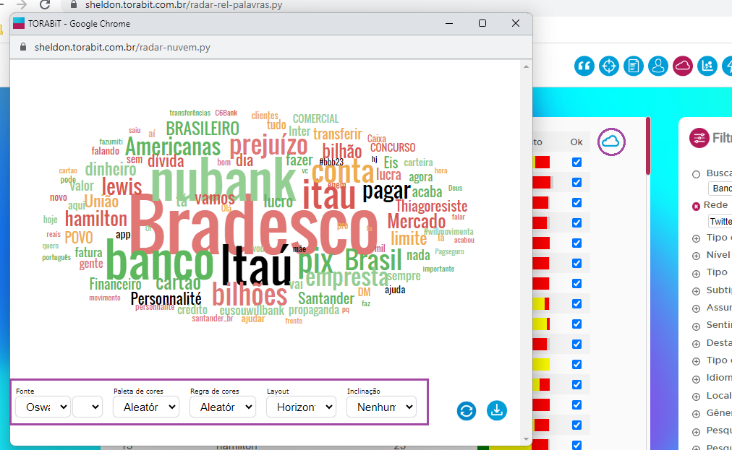
Task: Click the lock icon in the TORABiT popup address bar
Action: 23,47
